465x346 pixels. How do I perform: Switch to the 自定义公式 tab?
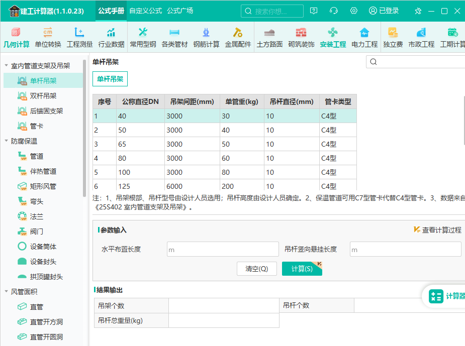pyautogui.click(x=146, y=11)
